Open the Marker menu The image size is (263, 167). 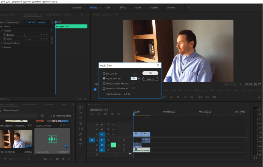point(27,2)
